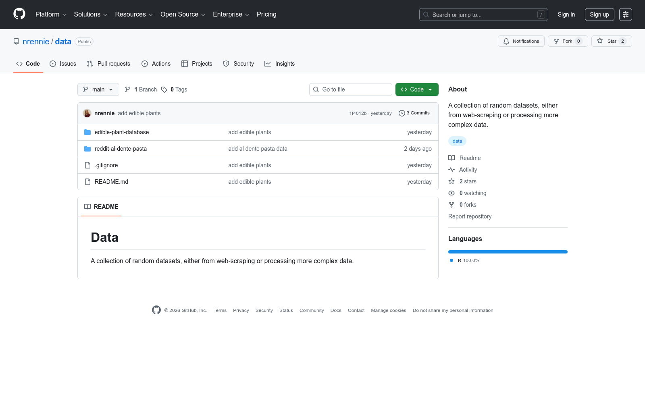Click the data topic tag

pos(457,141)
